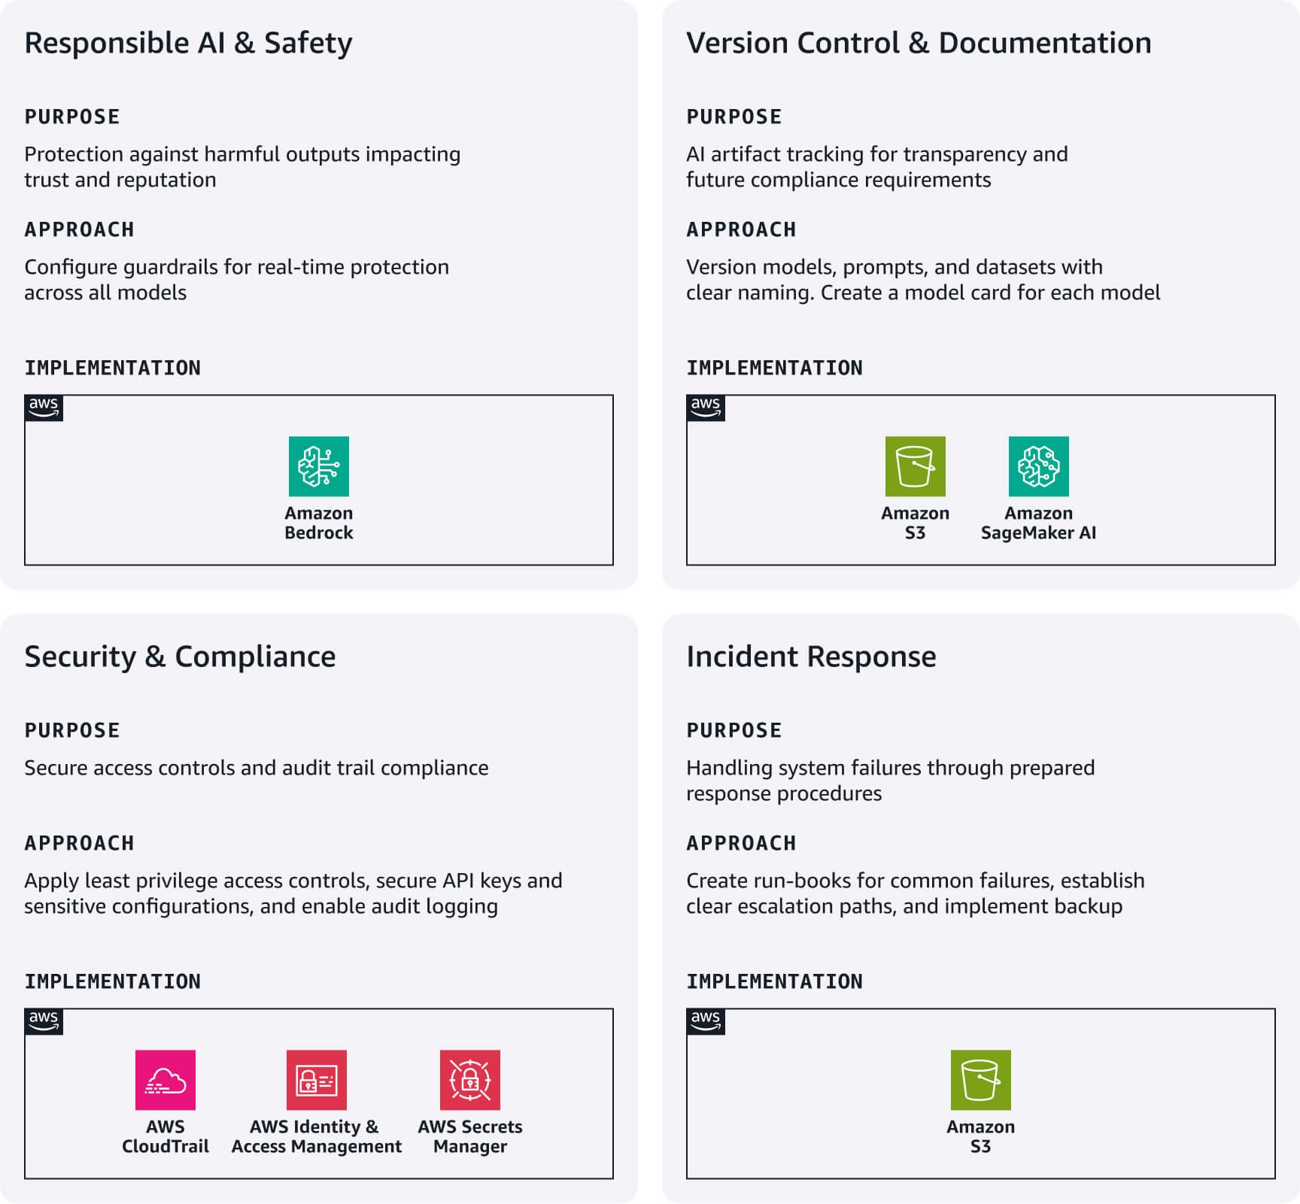
Task: Click the aws logo in Incident Response box
Action: tap(706, 1021)
